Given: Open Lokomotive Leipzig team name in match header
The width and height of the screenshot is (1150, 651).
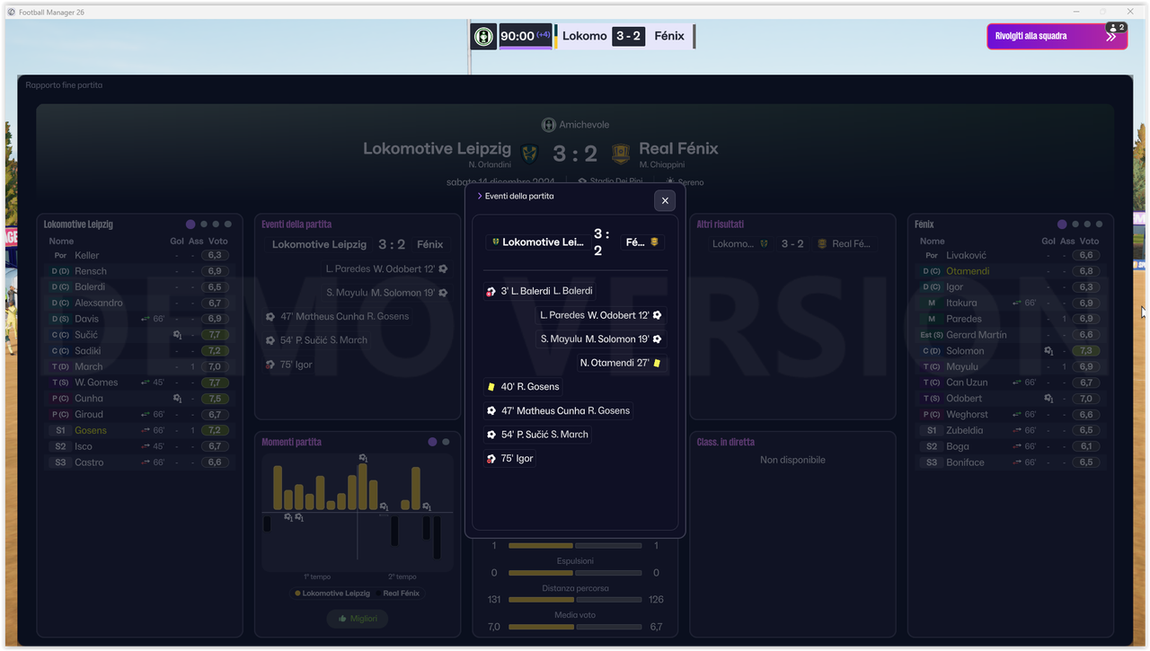Looking at the screenshot, I should click(x=437, y=149).
